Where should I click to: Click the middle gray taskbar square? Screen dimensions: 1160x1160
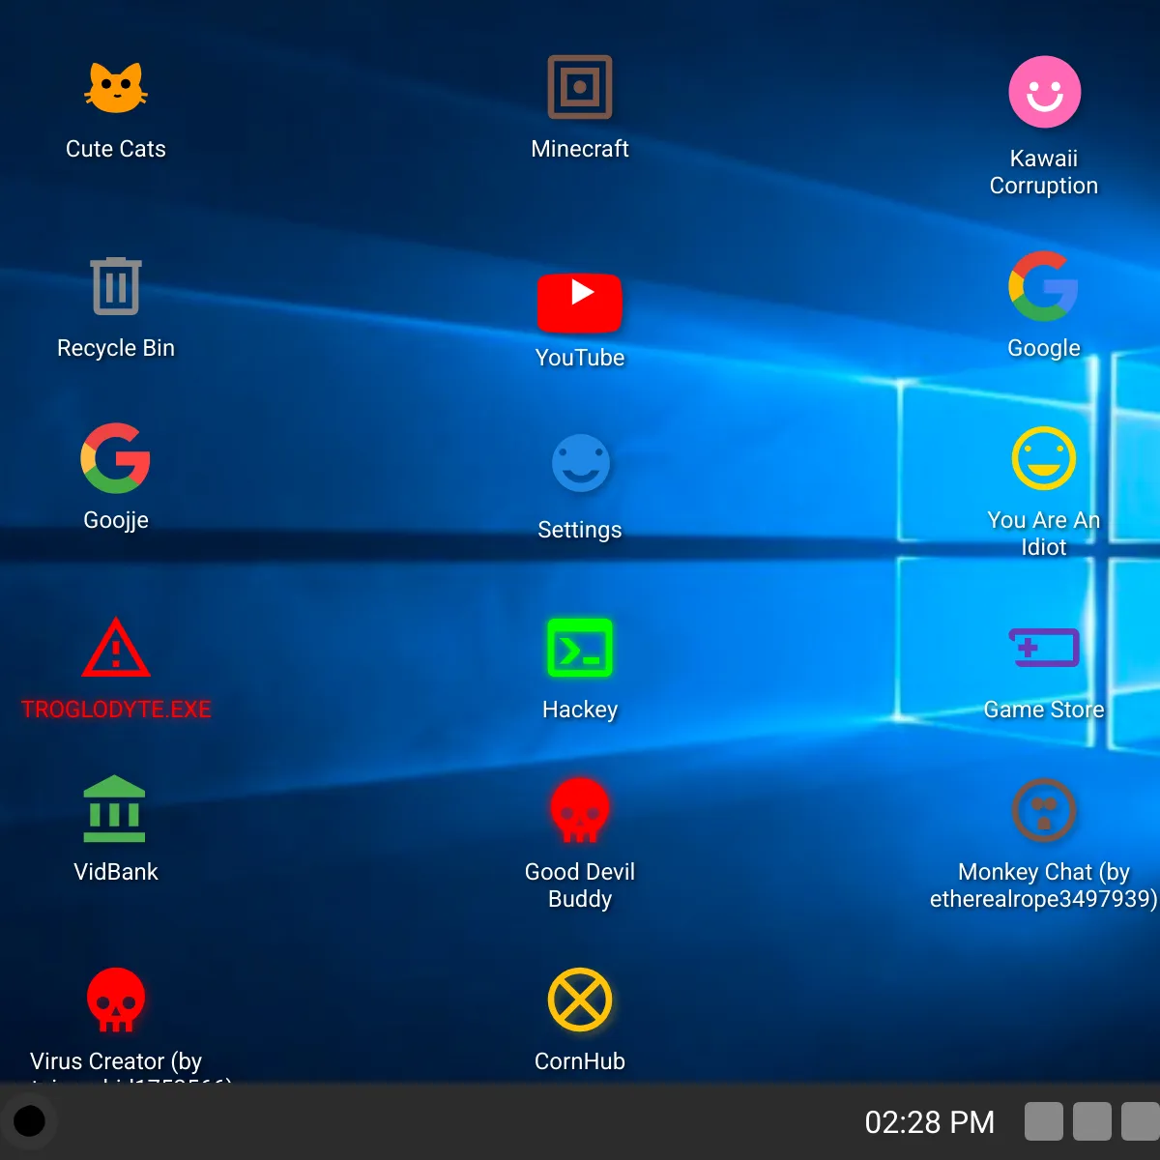tap(1092, 1121)
